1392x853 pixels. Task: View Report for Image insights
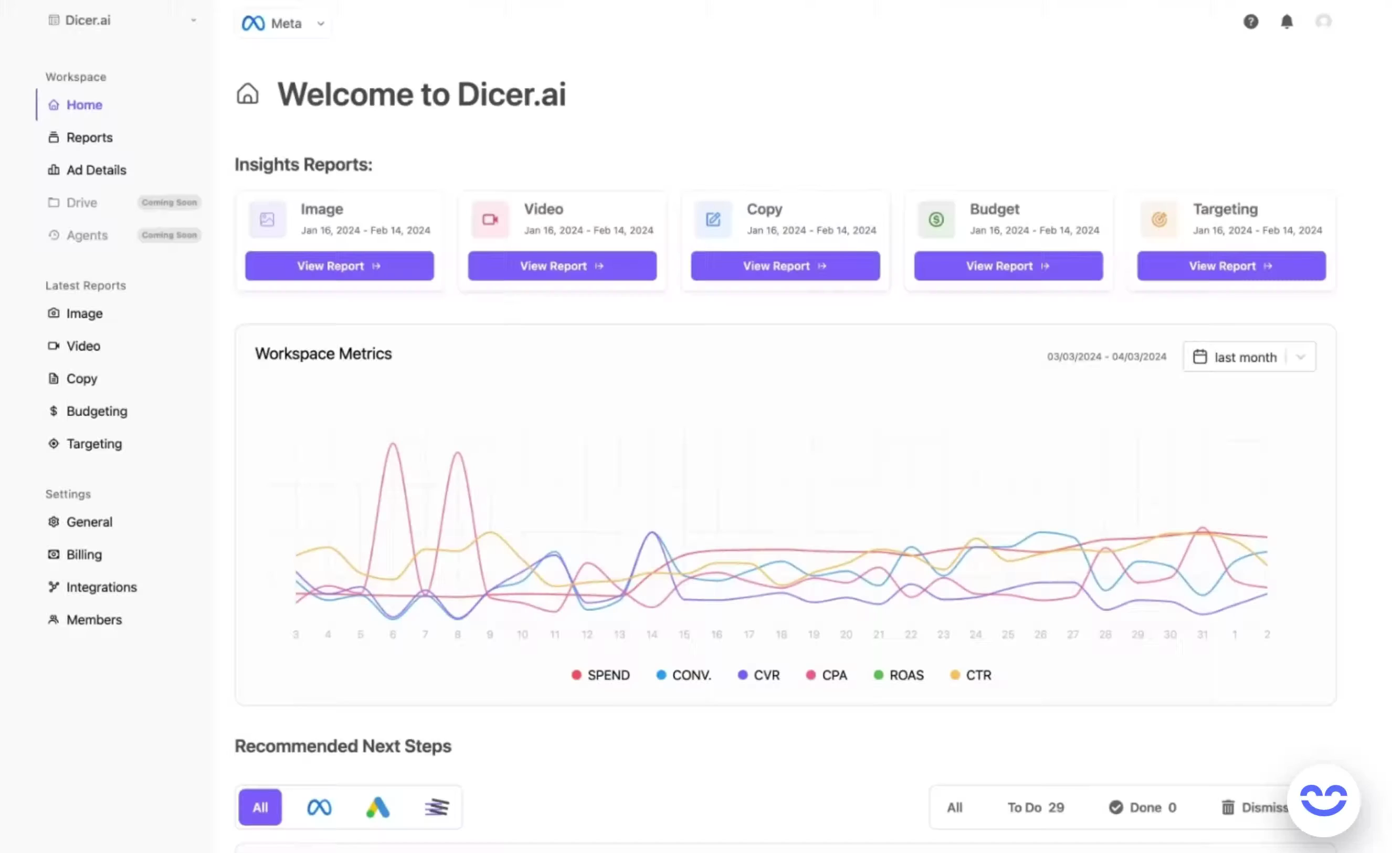pyautogui.click(x=339, y=266)
